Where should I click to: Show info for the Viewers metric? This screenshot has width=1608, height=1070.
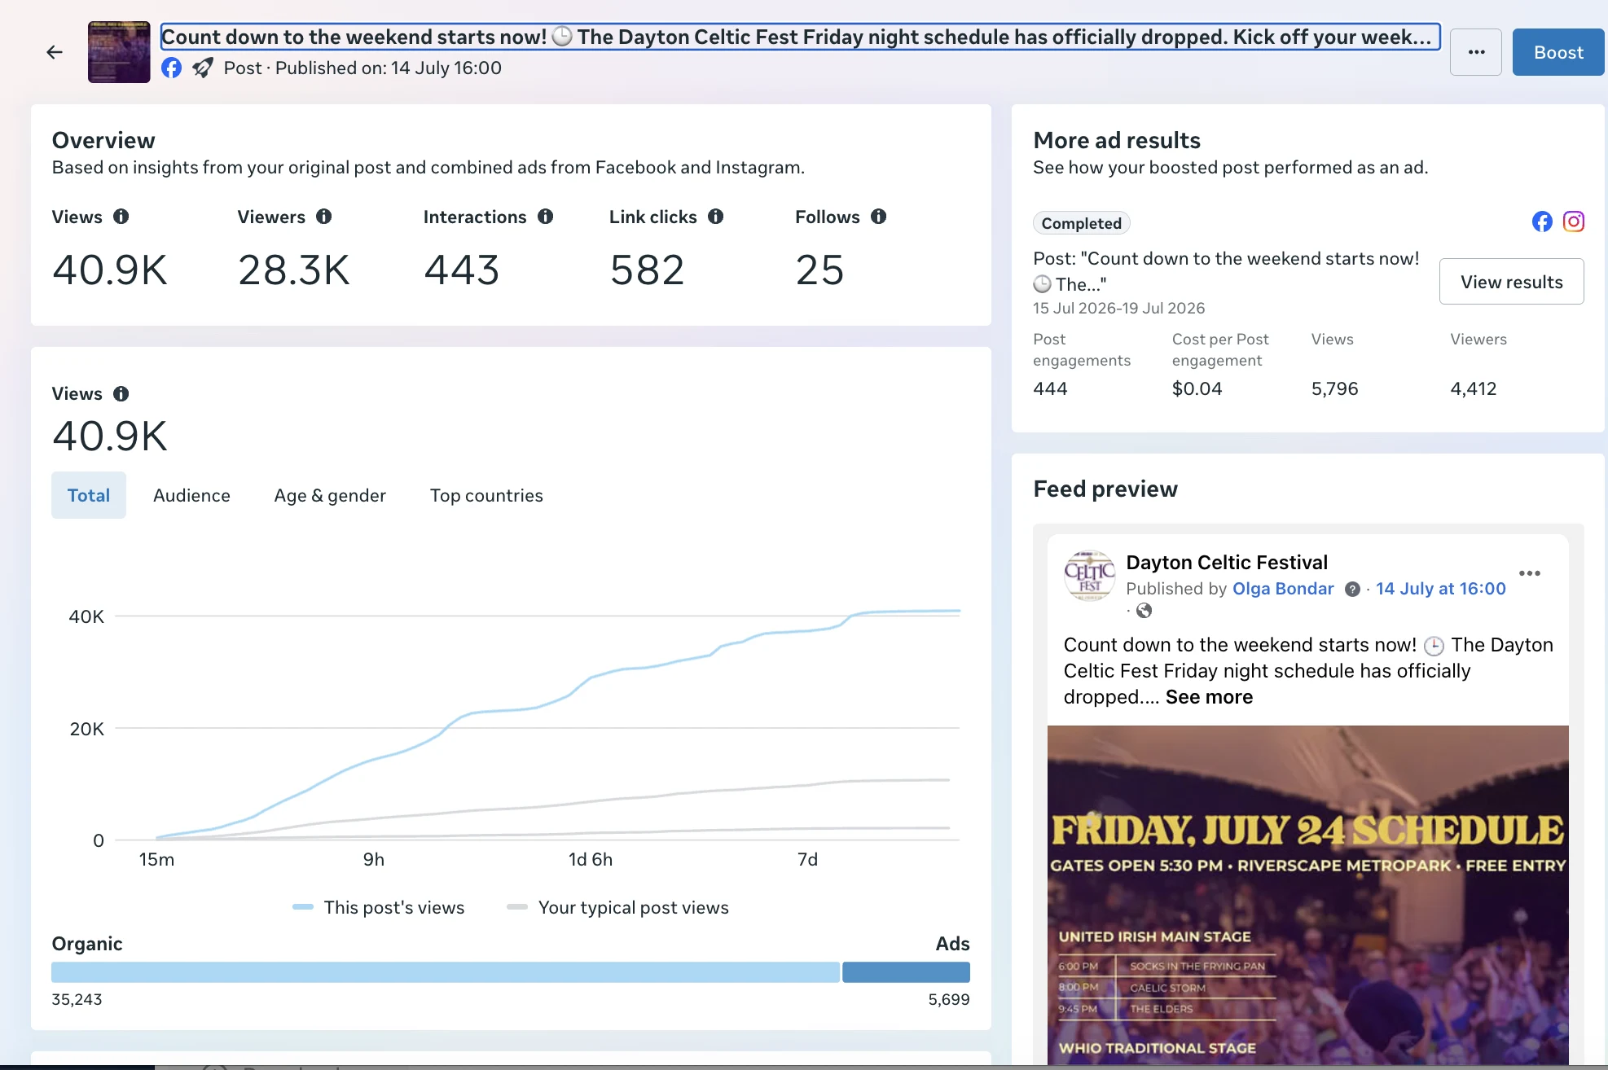point(324,217)
